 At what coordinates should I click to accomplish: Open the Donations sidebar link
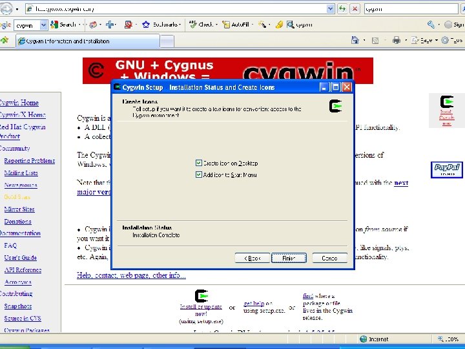click(17, 222)
